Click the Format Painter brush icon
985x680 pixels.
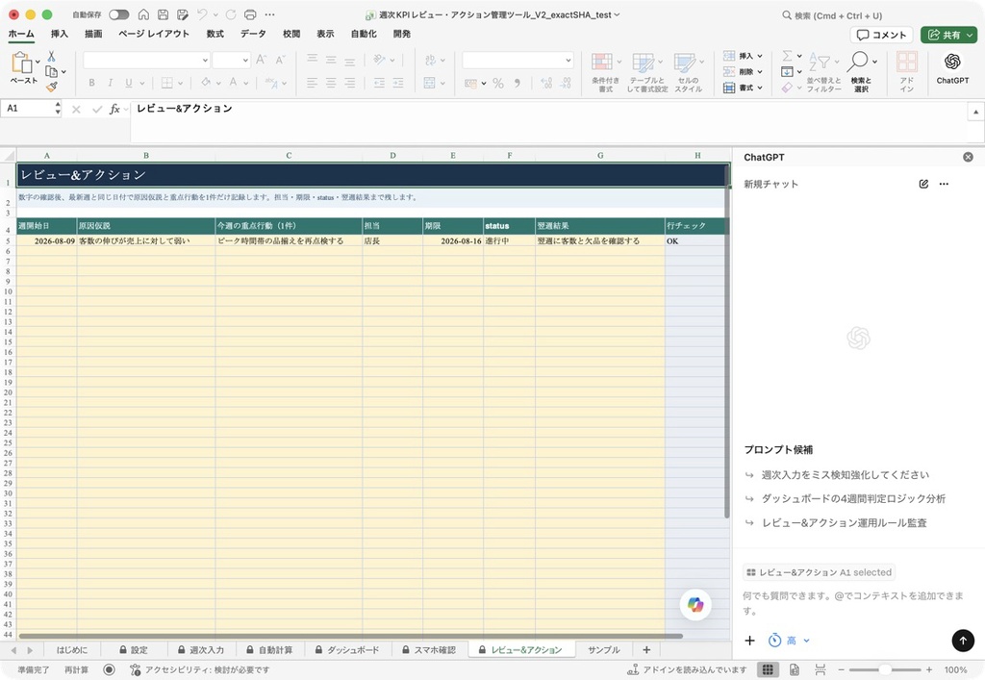click(52, 86)
